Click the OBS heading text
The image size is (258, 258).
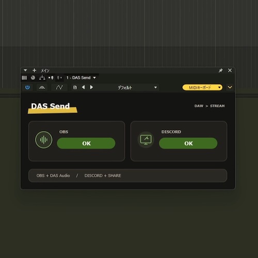click(64, 132)
